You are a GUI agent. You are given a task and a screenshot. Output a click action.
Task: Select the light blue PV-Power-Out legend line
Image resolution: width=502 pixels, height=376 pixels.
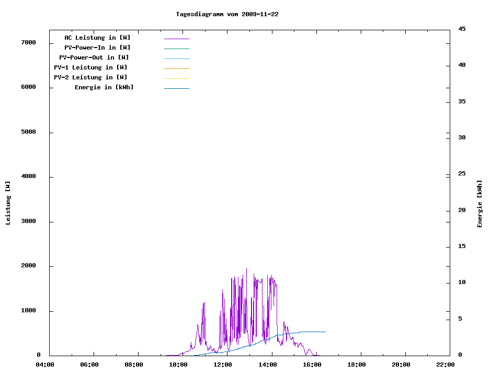[176, 58]
